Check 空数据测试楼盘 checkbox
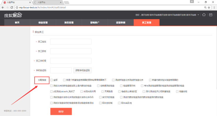217x116 pixels. pos(98,86)
